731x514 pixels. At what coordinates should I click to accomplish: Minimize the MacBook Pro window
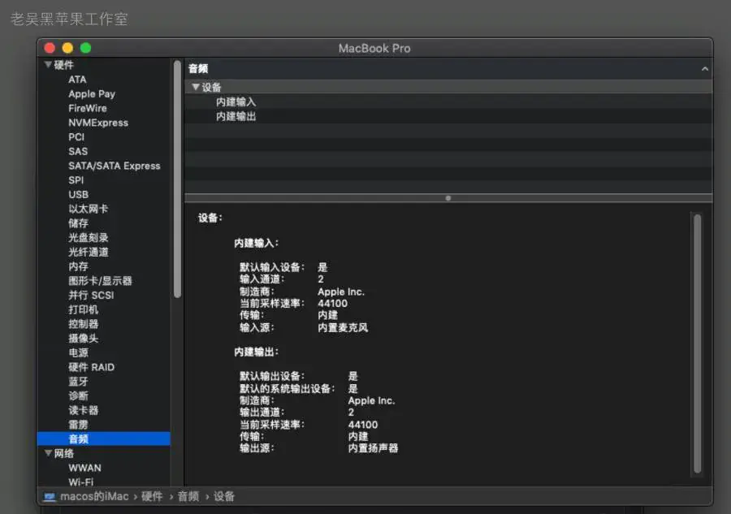click(67, 48)
